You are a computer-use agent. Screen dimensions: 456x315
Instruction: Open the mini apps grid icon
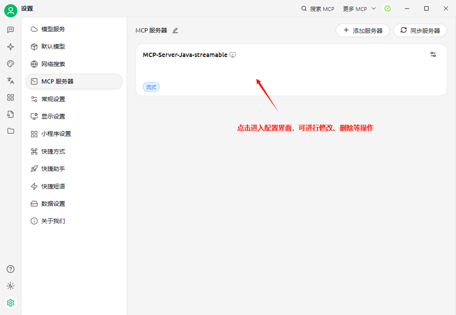[x=10, y=98]
